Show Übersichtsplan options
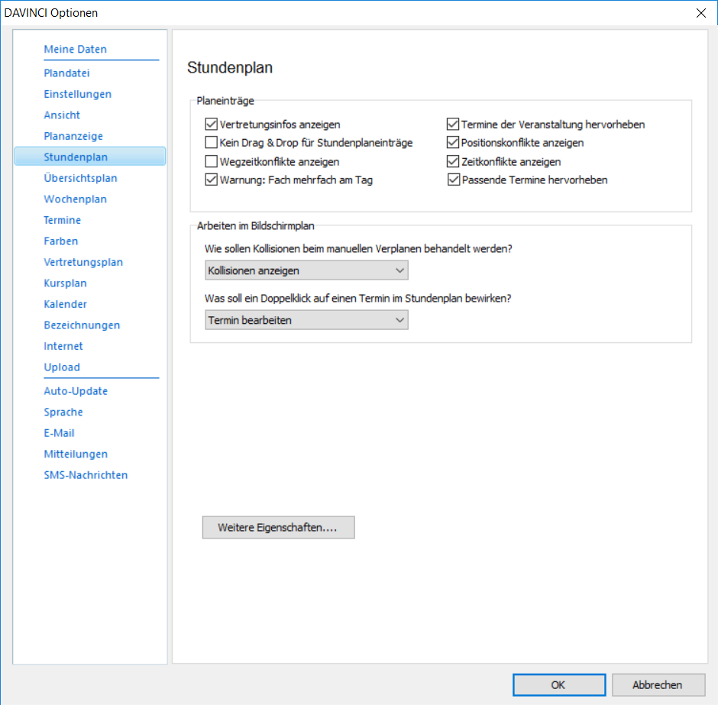This screenshot has height=705, width=718. click(x=81, y=178)
